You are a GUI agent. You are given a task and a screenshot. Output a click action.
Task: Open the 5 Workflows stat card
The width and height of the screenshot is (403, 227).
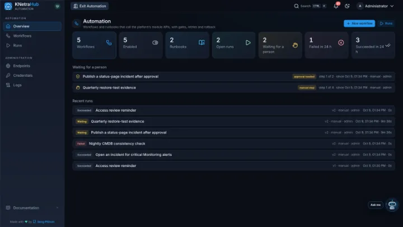pyautogui.click(x=95, y=45)
